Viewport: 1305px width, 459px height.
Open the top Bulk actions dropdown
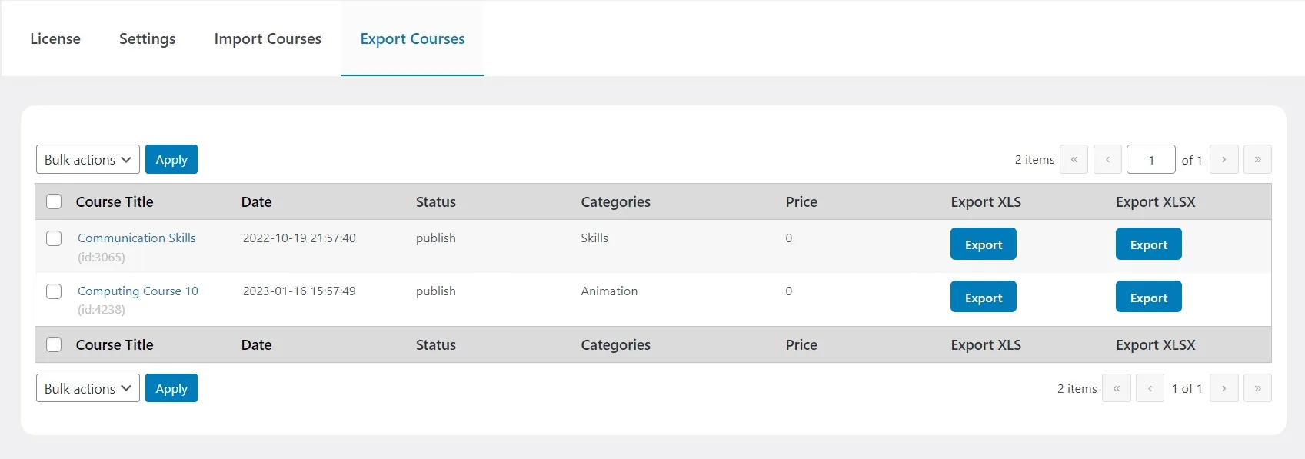coord(87,159)
